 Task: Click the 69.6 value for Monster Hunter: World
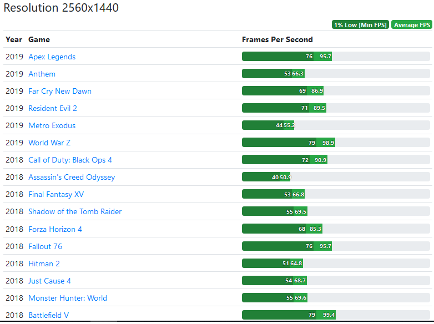pos(300,298)
